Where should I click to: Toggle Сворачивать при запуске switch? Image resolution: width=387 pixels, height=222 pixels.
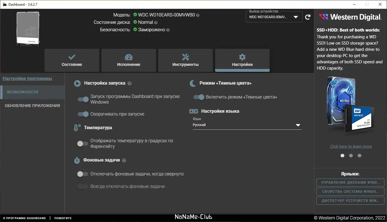click(x=83, y=114)
